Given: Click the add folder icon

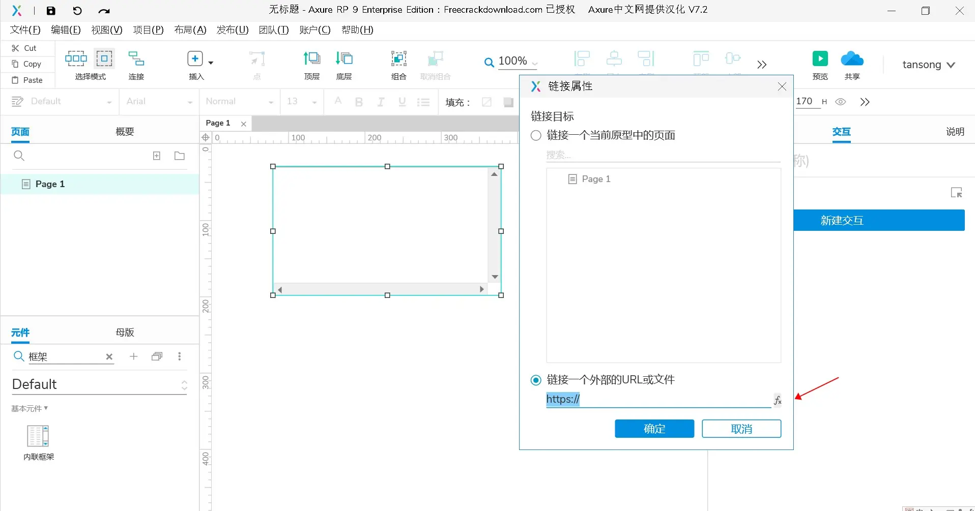Looking at the screenshot, I should pos(180,156).
